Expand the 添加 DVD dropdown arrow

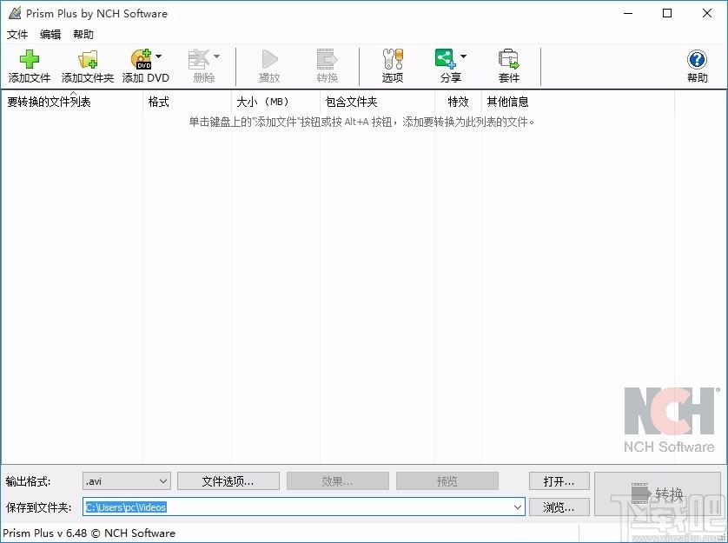(x=159, y=56)
